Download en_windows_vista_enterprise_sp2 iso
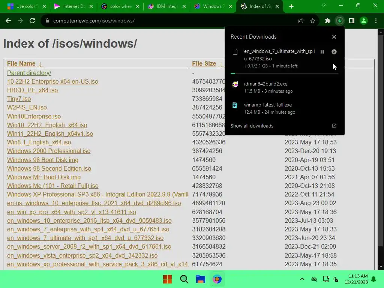 (82, 255)
